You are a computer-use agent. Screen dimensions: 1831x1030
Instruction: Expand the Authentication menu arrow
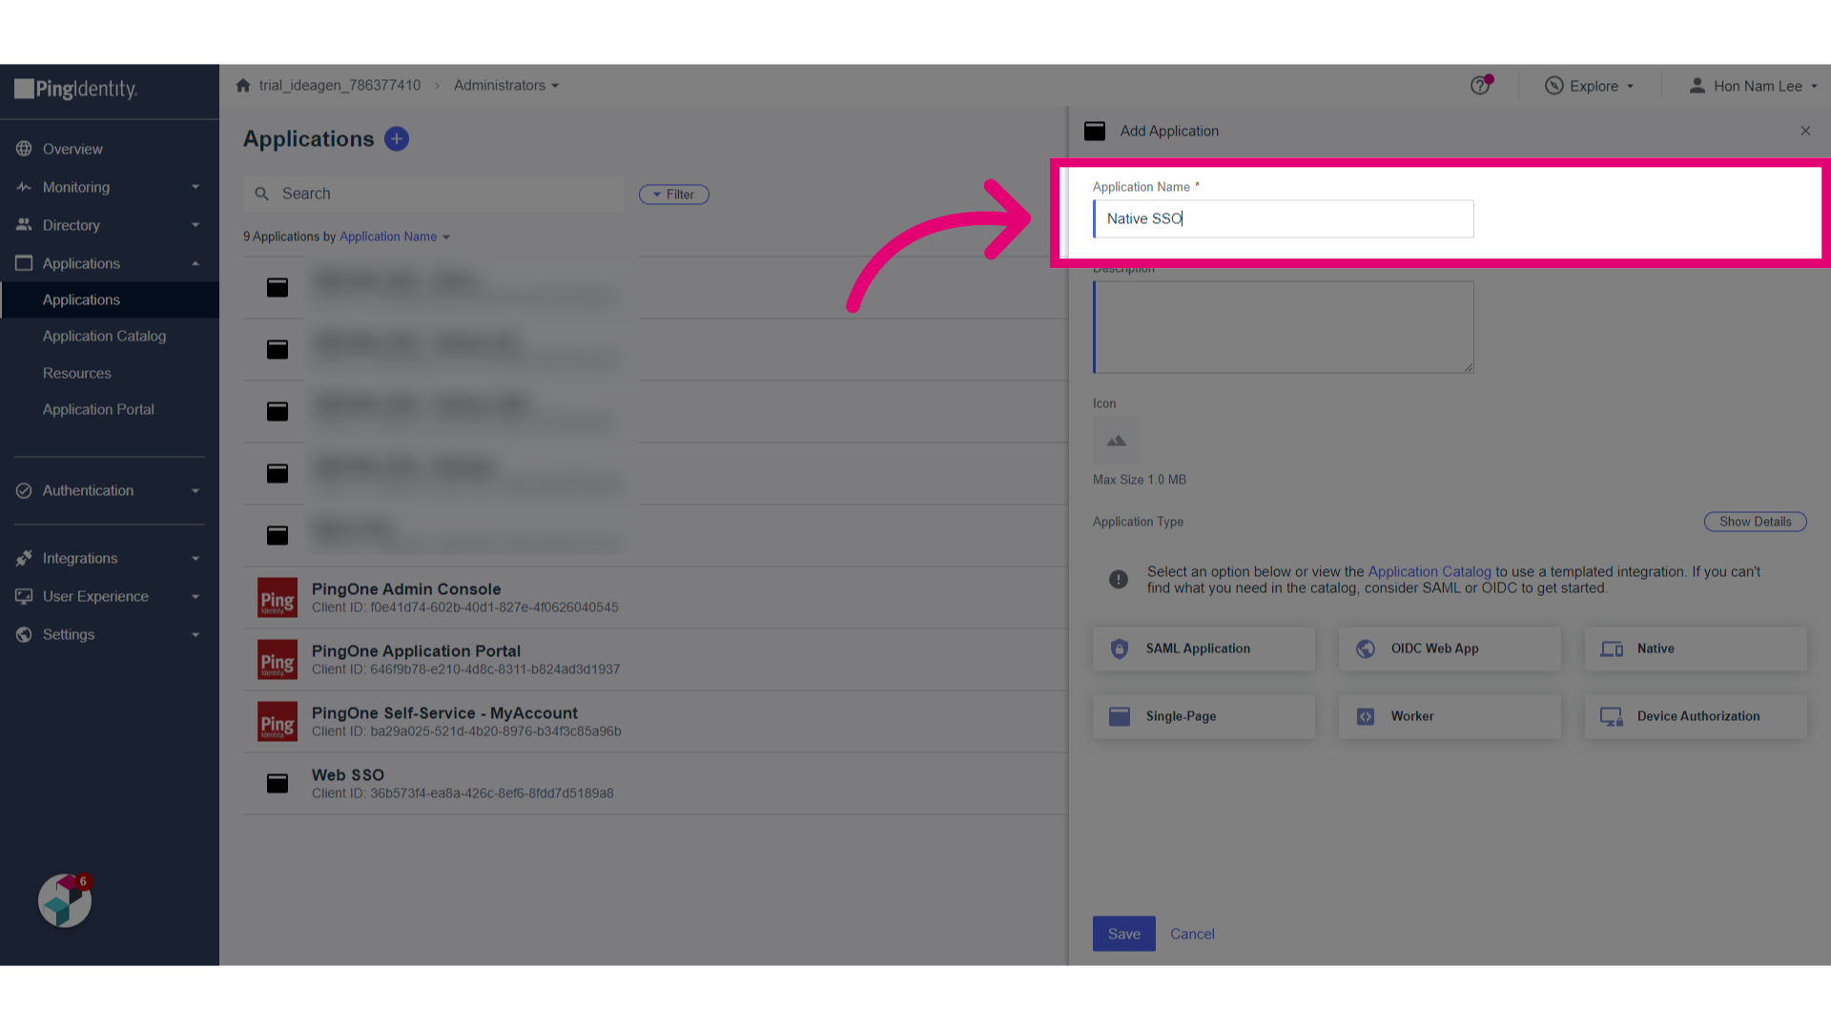[195, 490]
